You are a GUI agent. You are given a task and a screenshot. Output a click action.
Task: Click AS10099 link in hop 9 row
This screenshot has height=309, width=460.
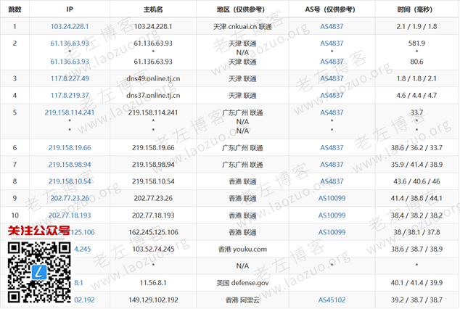(x=332, y=198)
